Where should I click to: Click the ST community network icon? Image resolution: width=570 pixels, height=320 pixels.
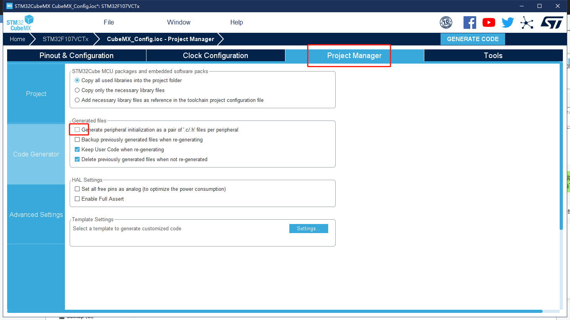527,23
